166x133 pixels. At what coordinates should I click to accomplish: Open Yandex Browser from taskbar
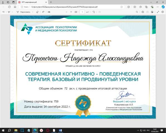tap(41, 130)
